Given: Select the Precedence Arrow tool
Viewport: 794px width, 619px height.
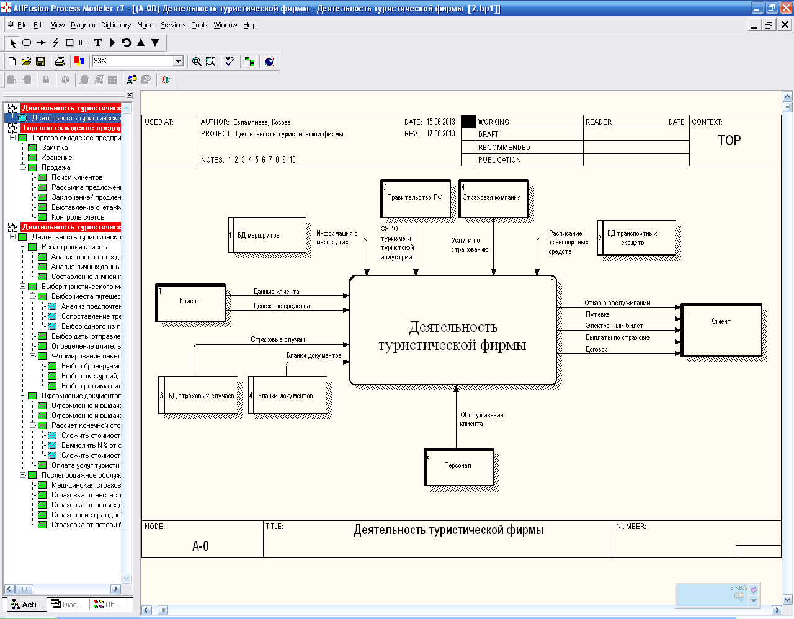Looking at the screenshot, I should (41, 43).
